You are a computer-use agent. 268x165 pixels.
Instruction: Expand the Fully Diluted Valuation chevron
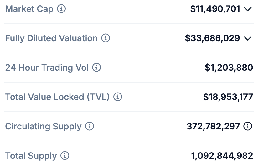tap(248, 38)
